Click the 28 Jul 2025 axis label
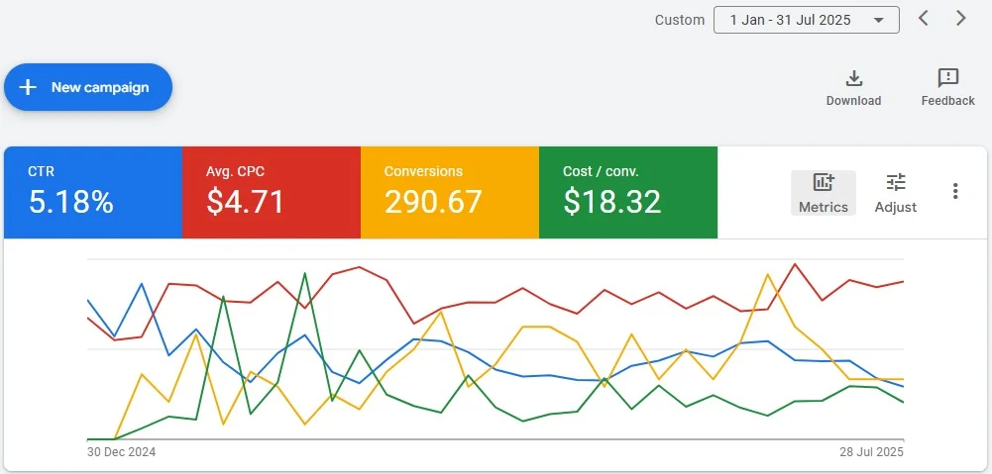Screen dimensions: 992x474 pyautogui.click(x=869, y=452)
